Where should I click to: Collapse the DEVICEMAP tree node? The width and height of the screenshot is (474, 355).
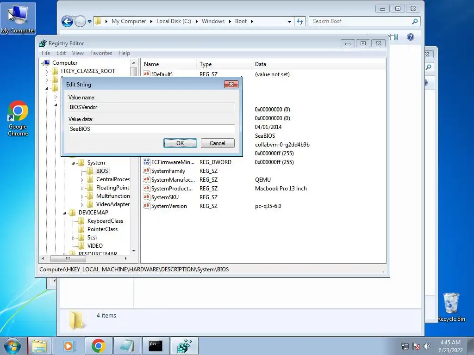pyautogui.click(x=64, y=213)
